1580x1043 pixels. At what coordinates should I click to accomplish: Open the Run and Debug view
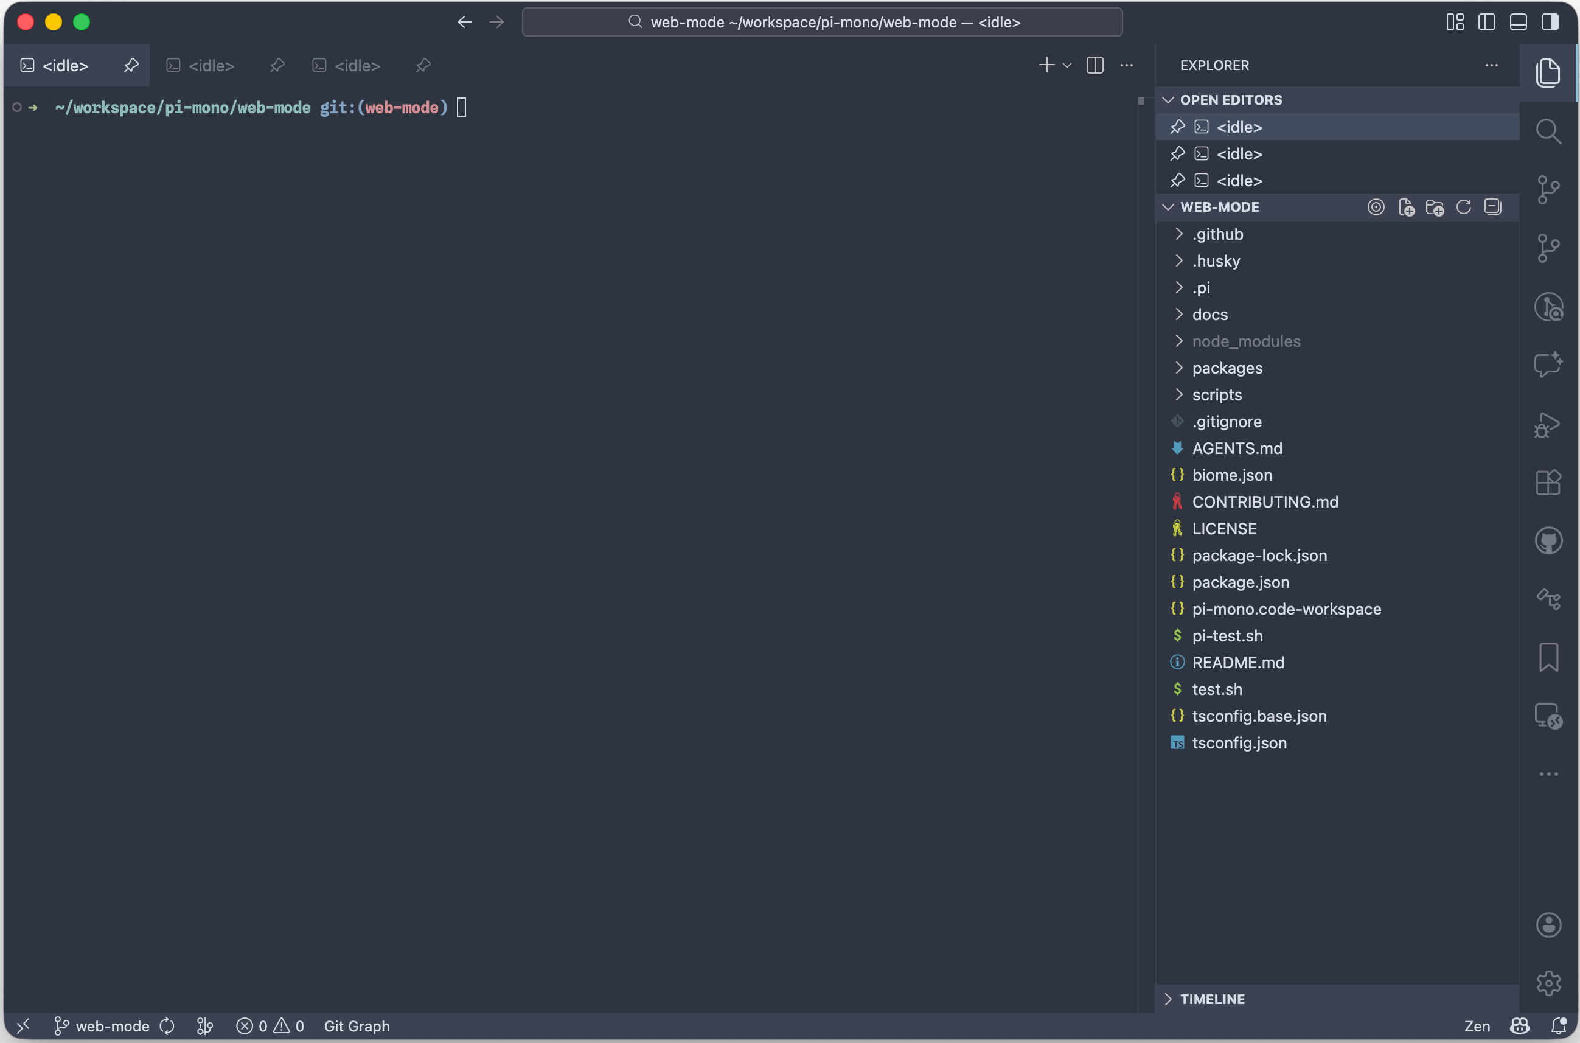click(x=1547, y=426)
